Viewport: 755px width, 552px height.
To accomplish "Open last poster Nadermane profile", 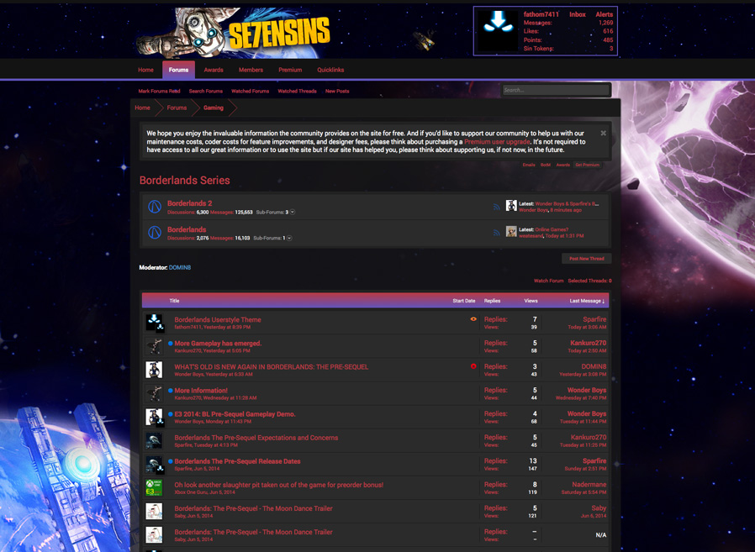I will [x=589, y=485].
